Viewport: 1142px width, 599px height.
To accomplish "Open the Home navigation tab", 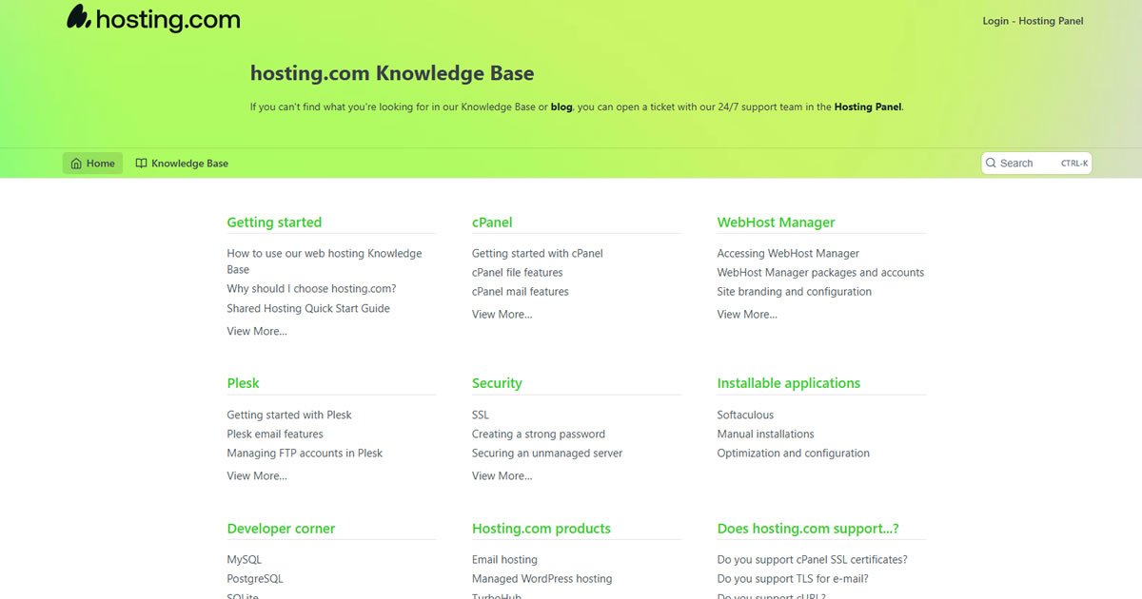I will click(x=93, y=164).
